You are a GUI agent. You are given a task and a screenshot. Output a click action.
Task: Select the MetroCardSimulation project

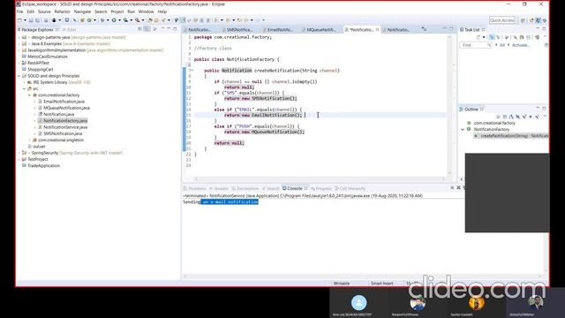(x=47, y=57)
